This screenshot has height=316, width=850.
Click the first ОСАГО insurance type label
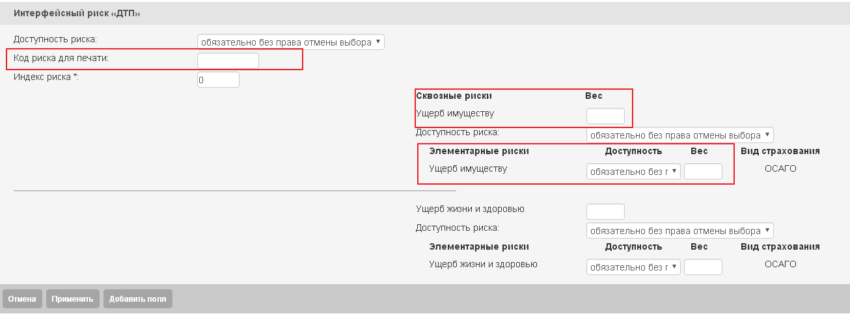pyautogui.click(x=780, y=169)
